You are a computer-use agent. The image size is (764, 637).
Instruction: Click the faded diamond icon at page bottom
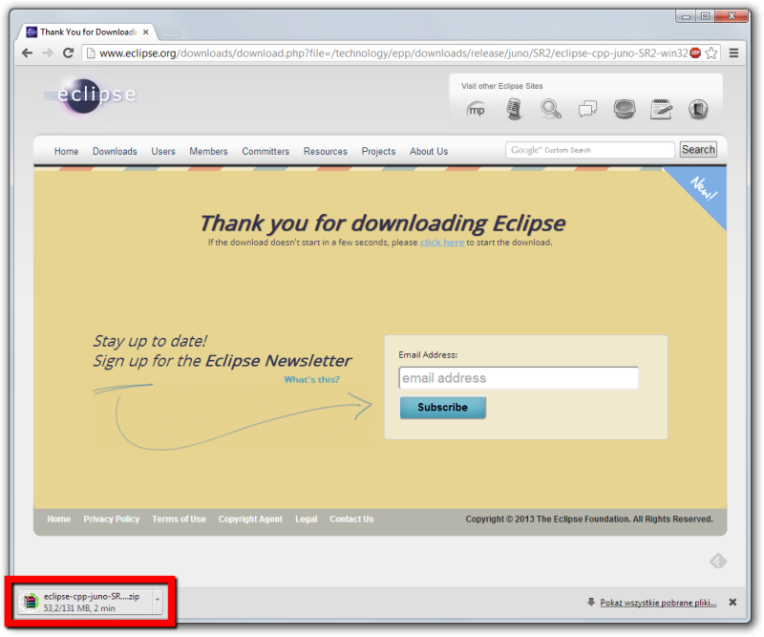tap(718, 561)
